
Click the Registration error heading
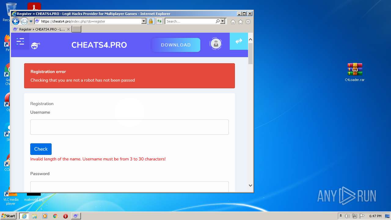coord(48,71)
